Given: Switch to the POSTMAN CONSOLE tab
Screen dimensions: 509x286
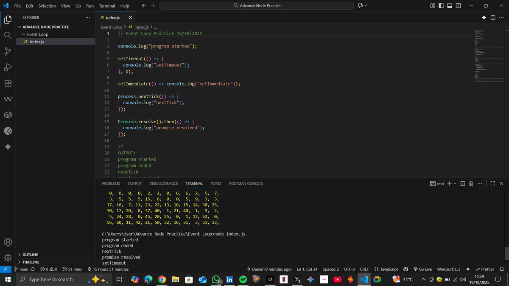Looking at the screenshot, I should click(x=246, y=183).
